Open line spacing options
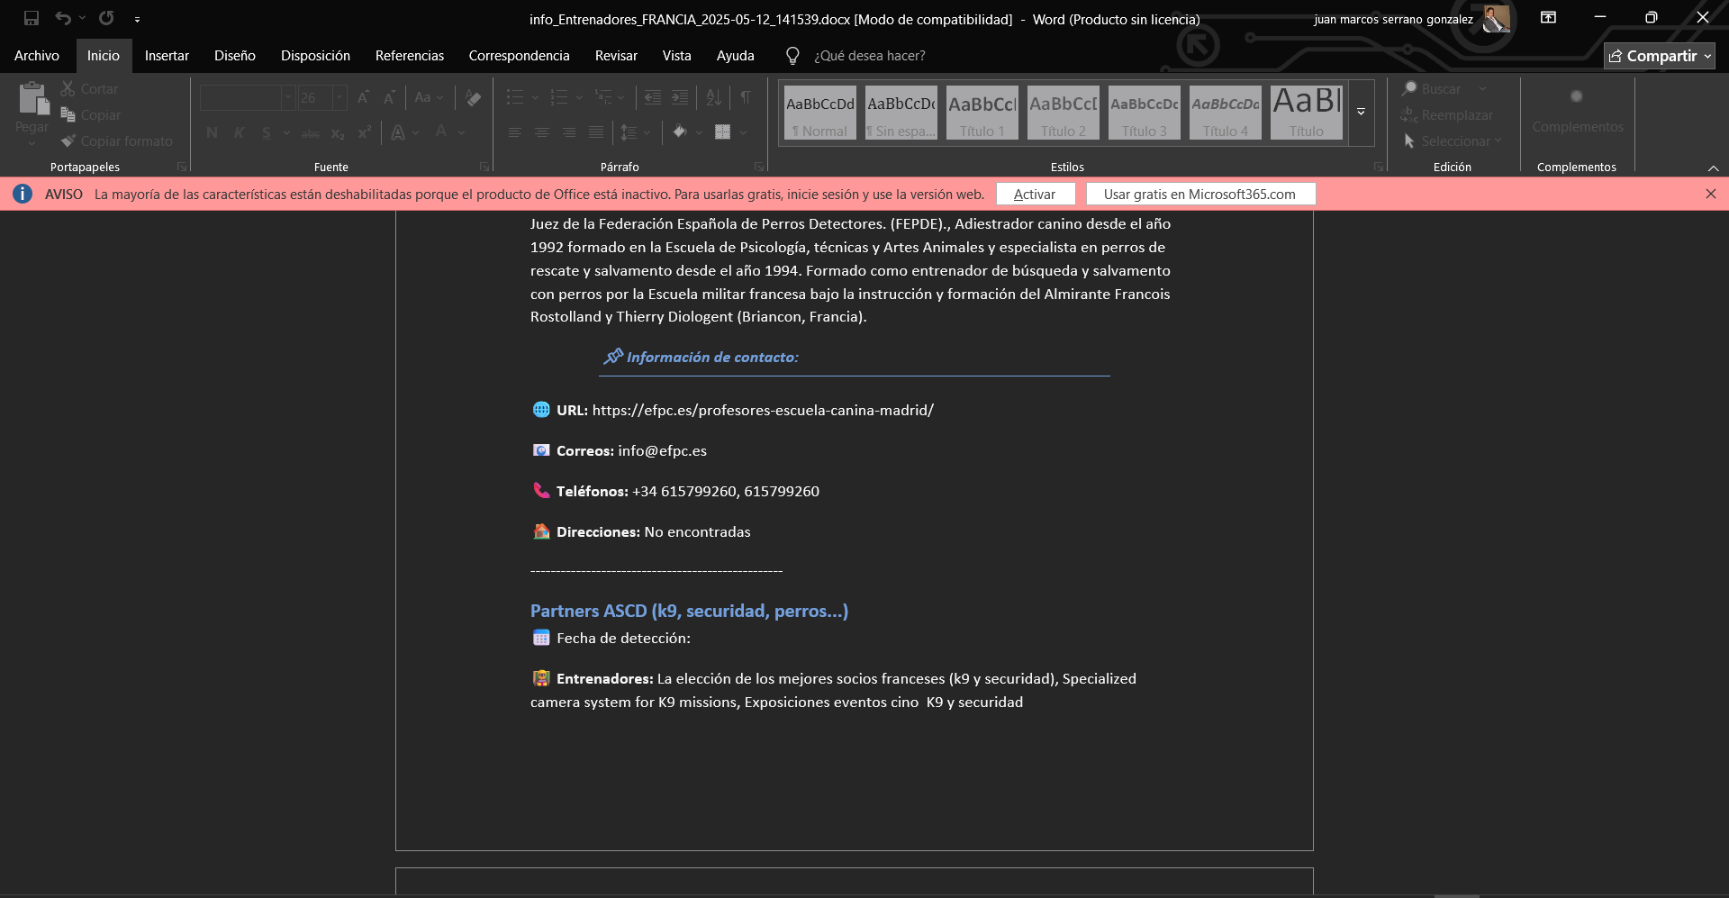Viewport: 1729px width, 898px height. click(x=634, y=132)
